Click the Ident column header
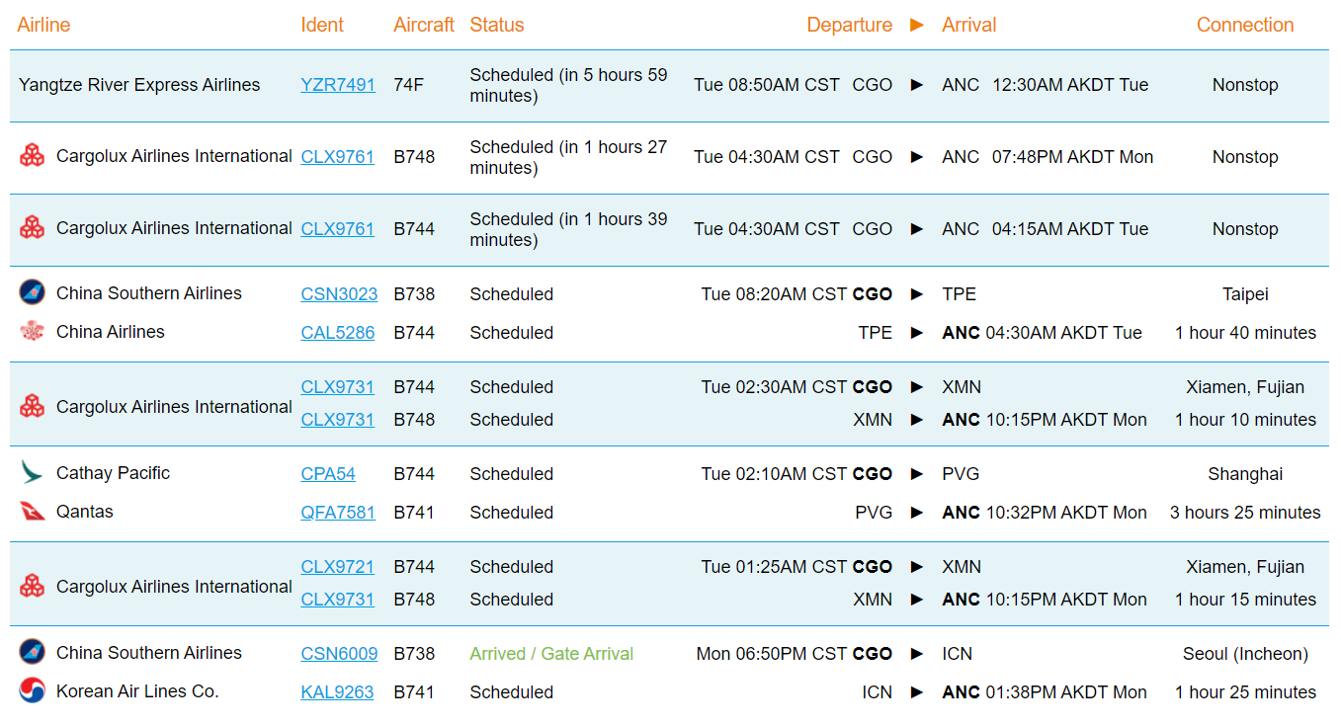 coord(322,25)
